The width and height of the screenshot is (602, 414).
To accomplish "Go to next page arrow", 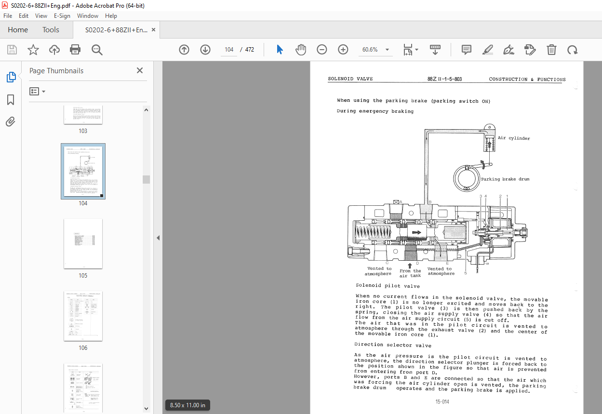I will pyautogui.click(x=205, y=50).
